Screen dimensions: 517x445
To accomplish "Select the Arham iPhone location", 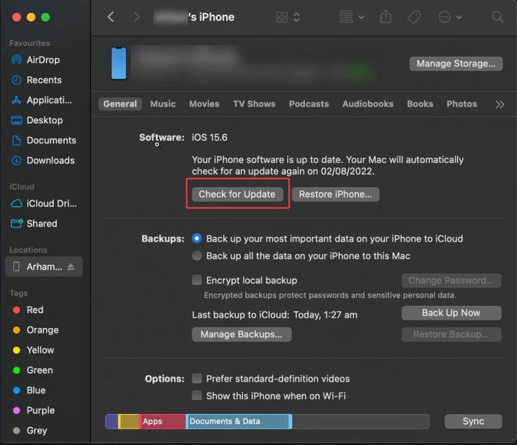I will click(x=44, y=267).
